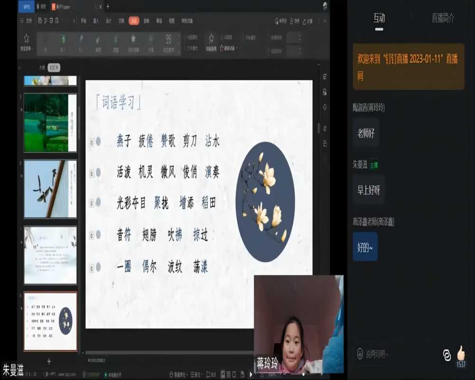Click the thumbs-up like icon in the live panel
The height and width of the screenshot is (380, 475).
(x=461, y=353)
